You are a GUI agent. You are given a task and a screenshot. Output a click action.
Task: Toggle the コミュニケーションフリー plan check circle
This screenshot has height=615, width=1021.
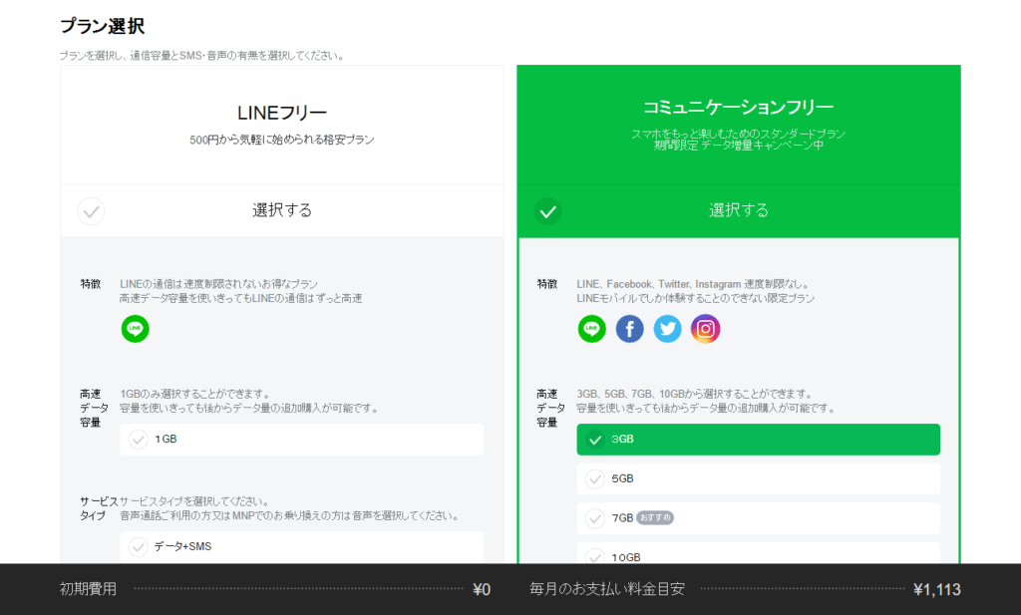point(548,211)
